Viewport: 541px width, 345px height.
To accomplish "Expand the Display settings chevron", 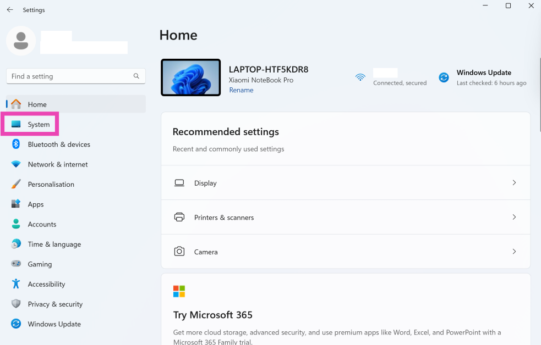I will pyautogui.click(x=514, y=183).
